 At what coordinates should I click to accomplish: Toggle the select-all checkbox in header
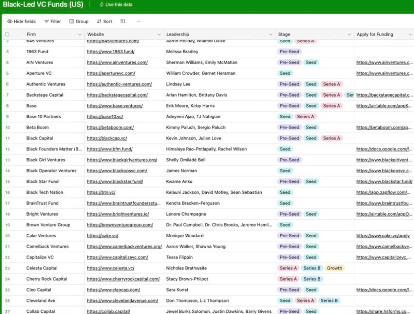[x=7, y=34]
